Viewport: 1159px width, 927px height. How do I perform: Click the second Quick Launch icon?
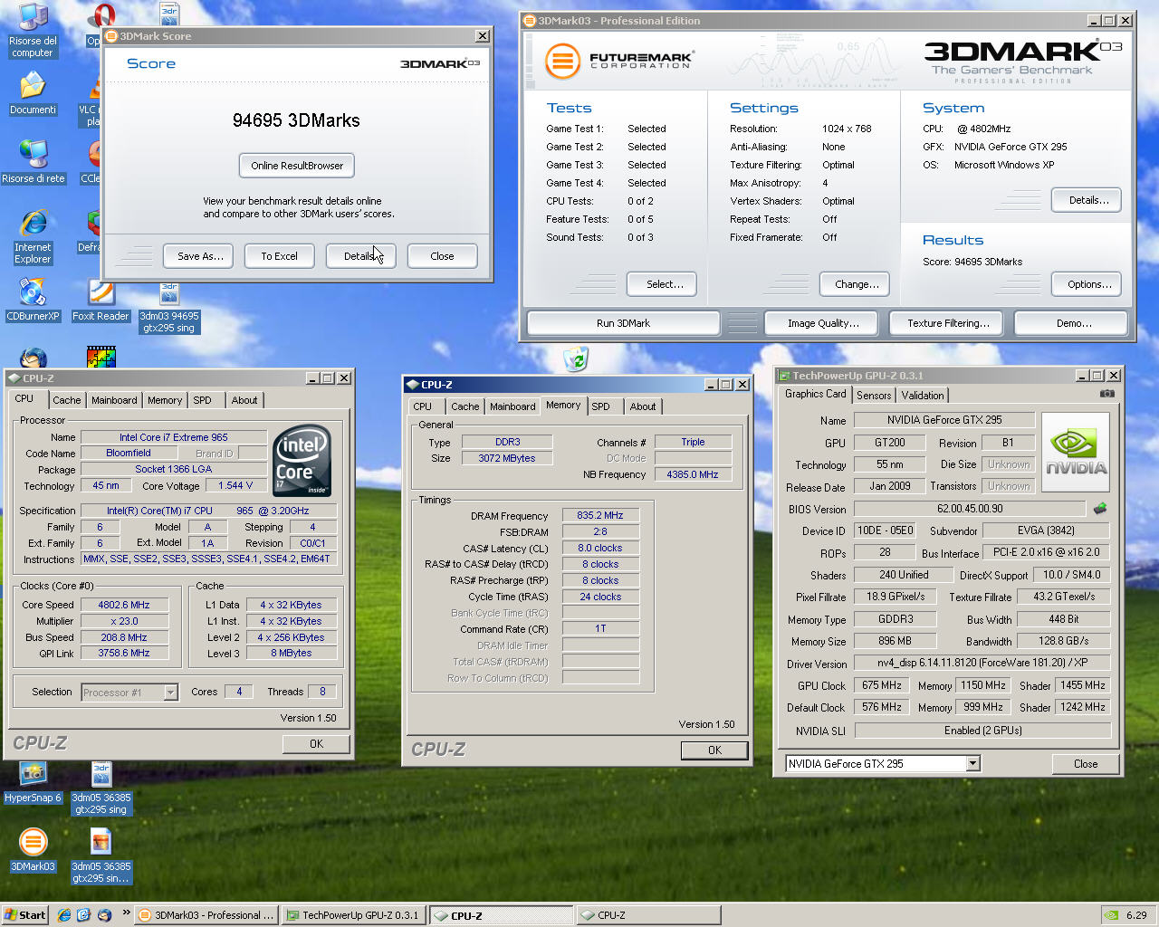tap(84, 915)
